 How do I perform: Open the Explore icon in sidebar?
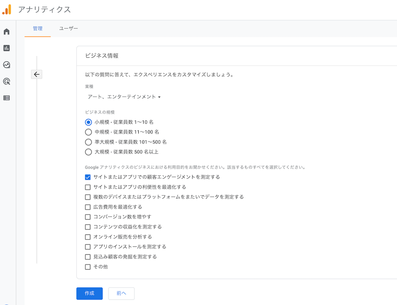[7, 65]
